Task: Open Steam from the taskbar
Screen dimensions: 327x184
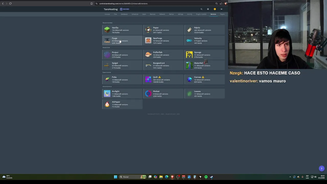Action: 212,177
